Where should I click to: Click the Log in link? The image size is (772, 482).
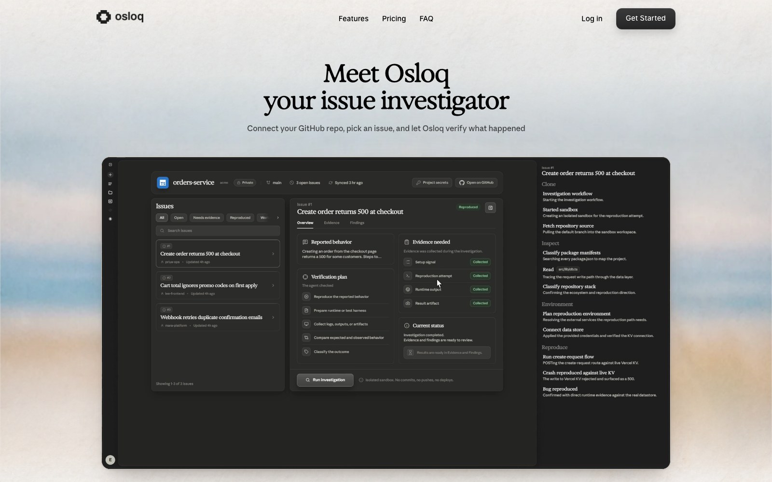[x=592, y=19]
